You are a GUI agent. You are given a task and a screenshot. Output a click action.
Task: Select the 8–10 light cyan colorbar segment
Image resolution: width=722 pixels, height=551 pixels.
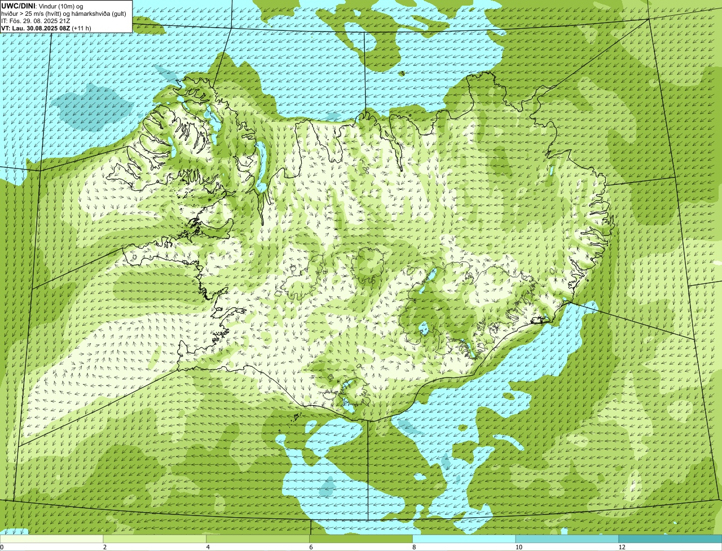click(x=465, y=539)
